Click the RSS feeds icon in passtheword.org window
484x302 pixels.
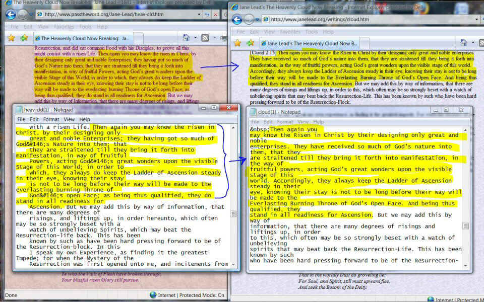[205, 38]
